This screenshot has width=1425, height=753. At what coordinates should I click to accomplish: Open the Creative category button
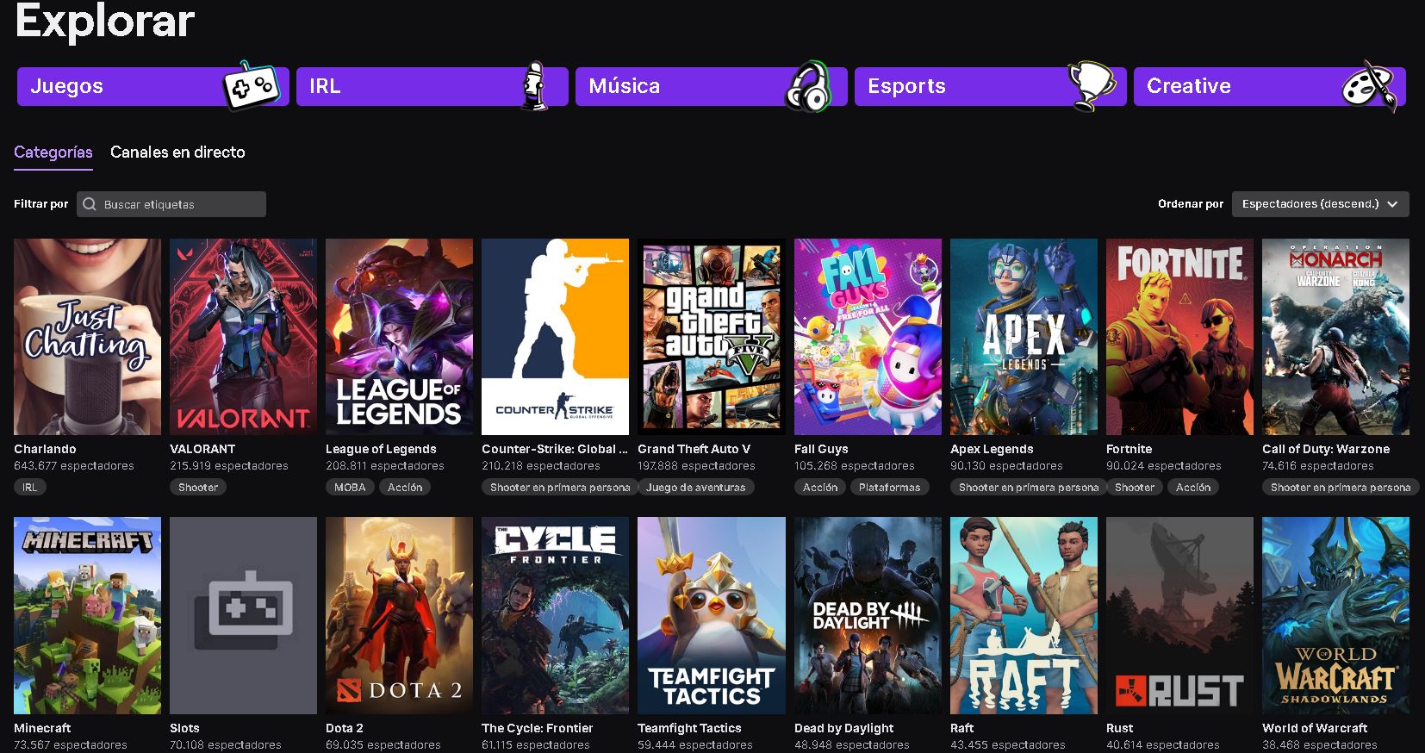click(1269, 86)
